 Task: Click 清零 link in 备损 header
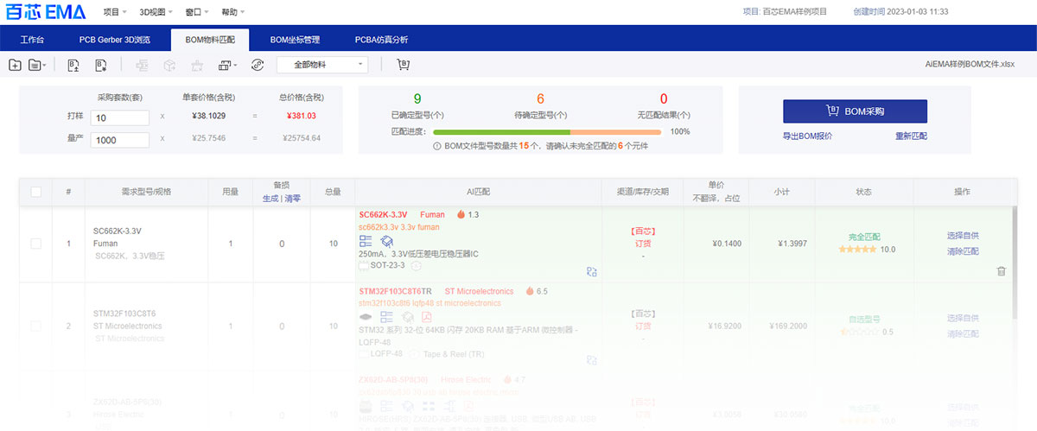click(293, 198)
